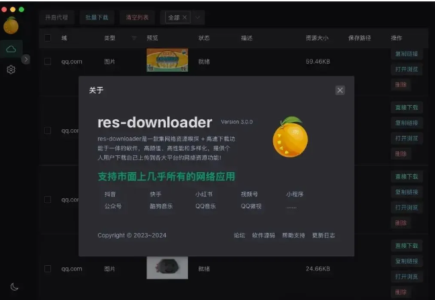Expand the sidebar with the chevron arrow
This screenshot has width=435, height=300.
[x=26, y=59]
